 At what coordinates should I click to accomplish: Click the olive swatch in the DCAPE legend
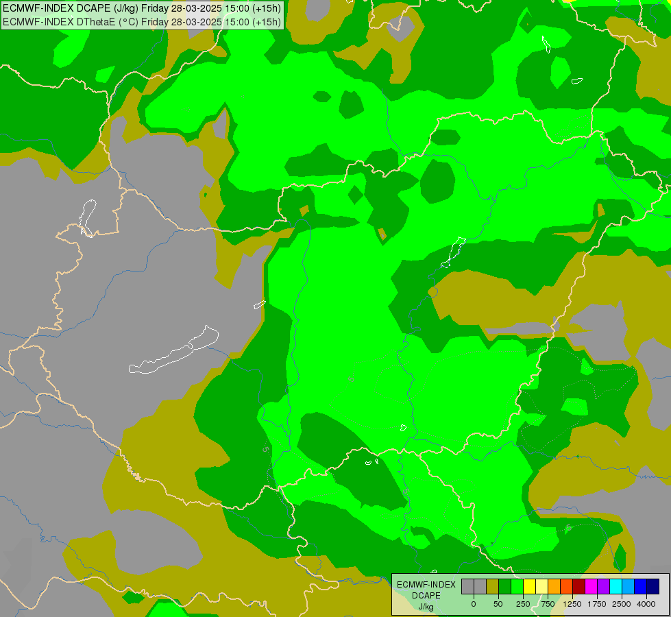click(493, 586)
